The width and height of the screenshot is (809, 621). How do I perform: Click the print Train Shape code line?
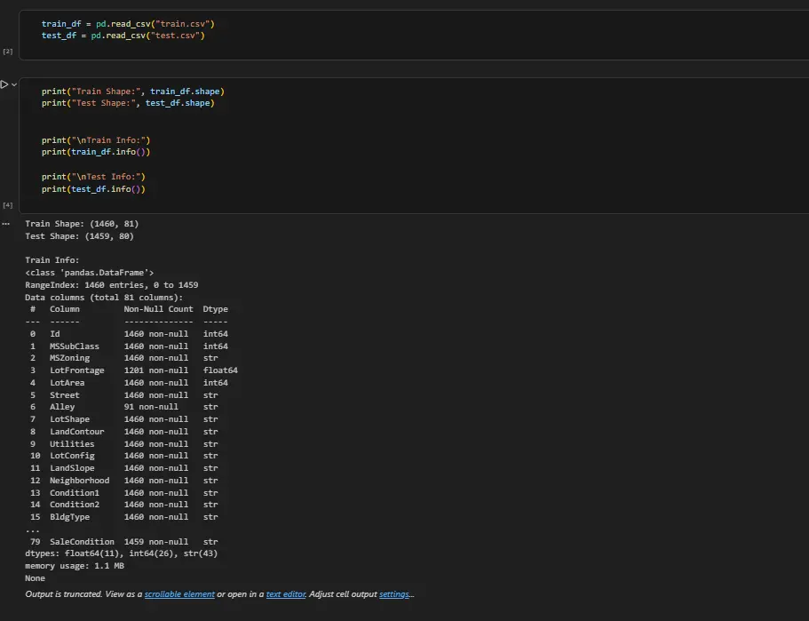pos(133,92)
